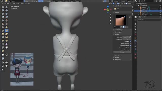
Task: Select the Cloth brush tool
Action: (7, 44)
